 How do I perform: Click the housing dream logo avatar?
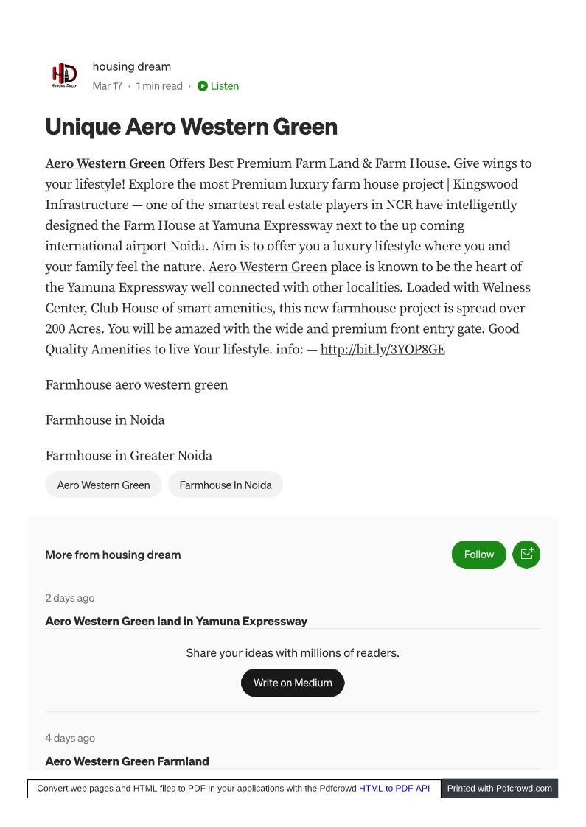[64, 75]
